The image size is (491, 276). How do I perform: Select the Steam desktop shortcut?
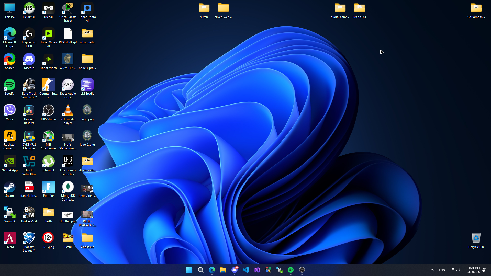(10, 190)
